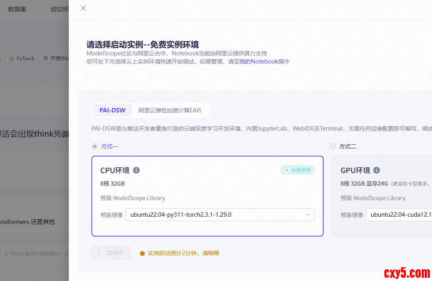The height and width of the screenshot is (281, 432).
Task: Click info icon beside CPU环境
Action: point(136,170)
